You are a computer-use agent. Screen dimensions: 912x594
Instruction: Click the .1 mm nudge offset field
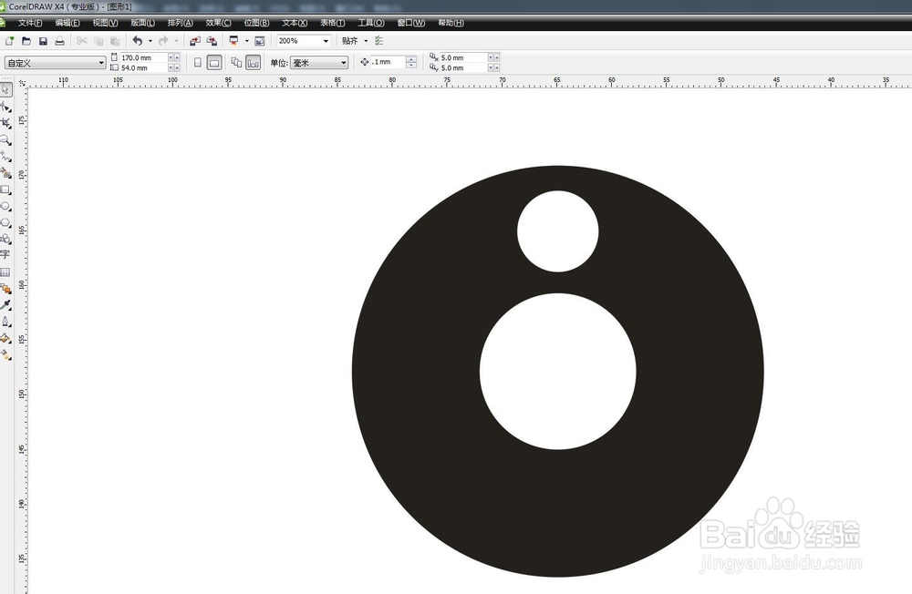coord(388,62)
